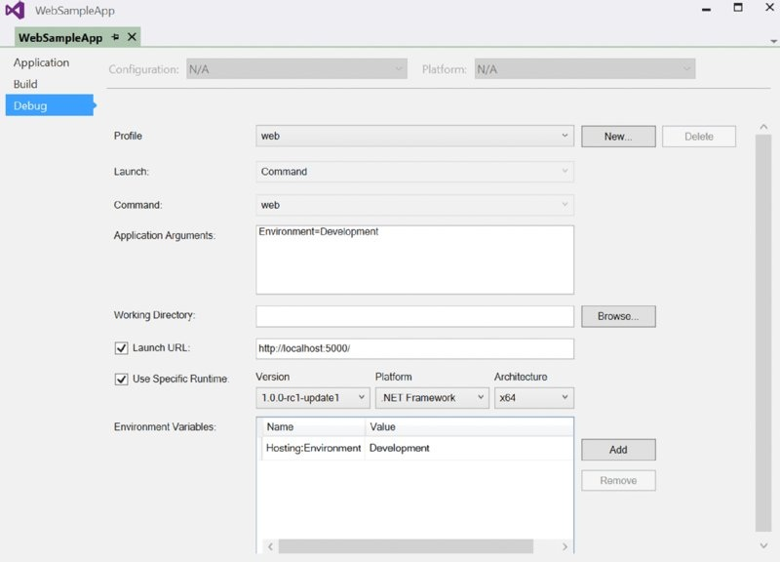
Task: Toggle the Use Specific Runtime checkbox
Action: (121, 380)
